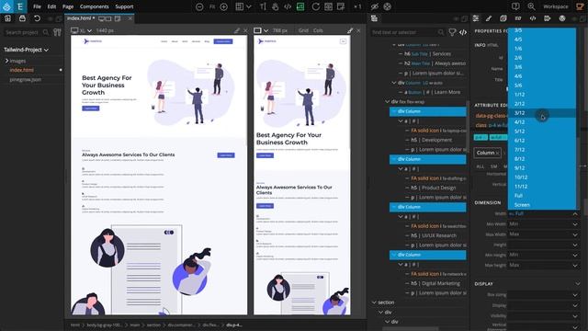The width and height of the screenshot is (588, 331).
Task: Open the Workspace menu button
Action: coord(555,6)
